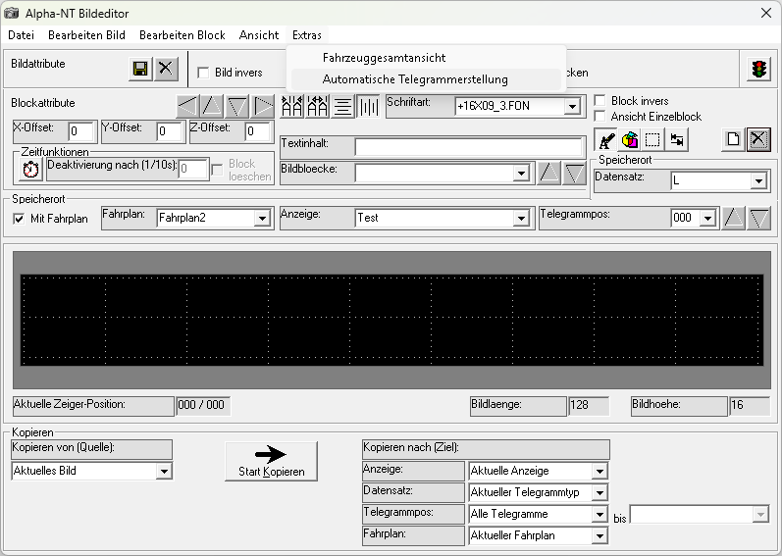Open the Fahrplan dropdown showing Fahrplan2
The height and width of the screenshot is (556, 782).
tap(261, 219)
